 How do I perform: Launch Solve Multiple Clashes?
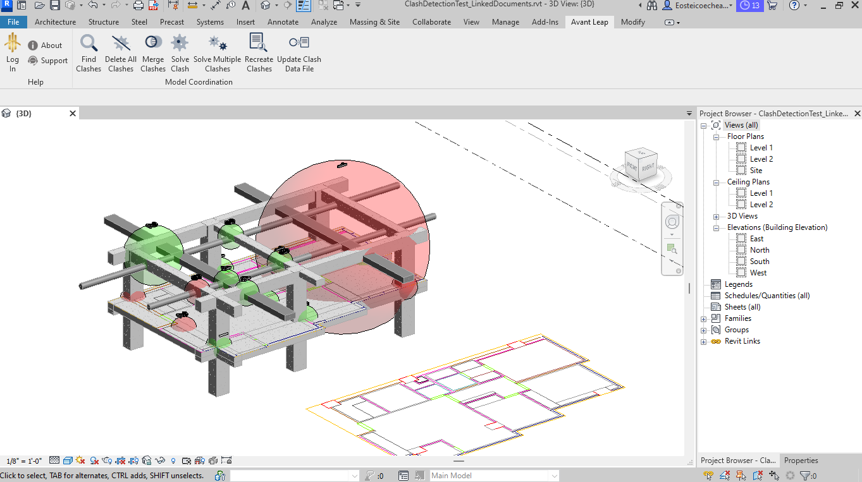(217, 53)
